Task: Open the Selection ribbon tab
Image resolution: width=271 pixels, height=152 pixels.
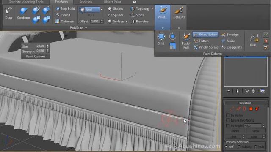Action: click(x=86, y=2)
